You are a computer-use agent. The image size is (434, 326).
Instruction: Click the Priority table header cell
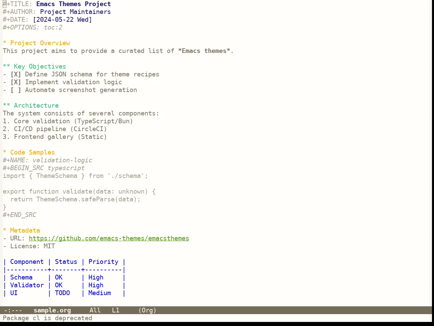(103, 262)
